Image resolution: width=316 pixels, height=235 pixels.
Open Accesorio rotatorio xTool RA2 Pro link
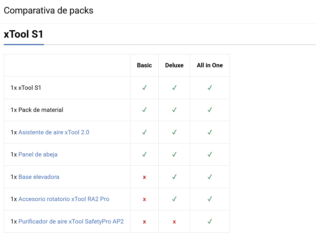pyautogui.click(x=64, y=199)
